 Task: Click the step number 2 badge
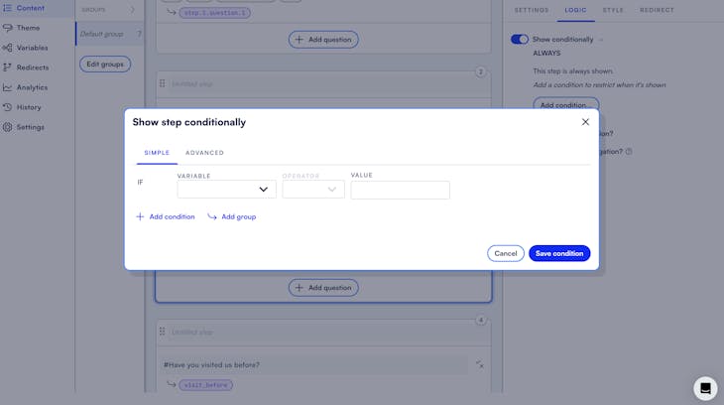[x=481, y=71]
